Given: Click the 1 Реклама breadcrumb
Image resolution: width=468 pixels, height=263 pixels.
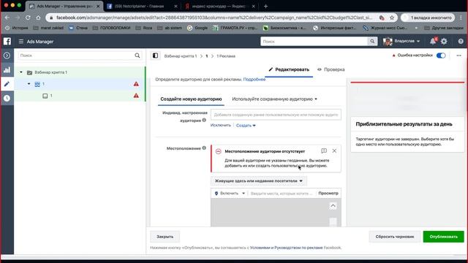Looking at the screenshot, I should tap(226, 56).
